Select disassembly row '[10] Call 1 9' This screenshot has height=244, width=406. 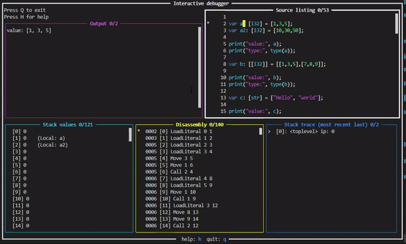point(171,199)
